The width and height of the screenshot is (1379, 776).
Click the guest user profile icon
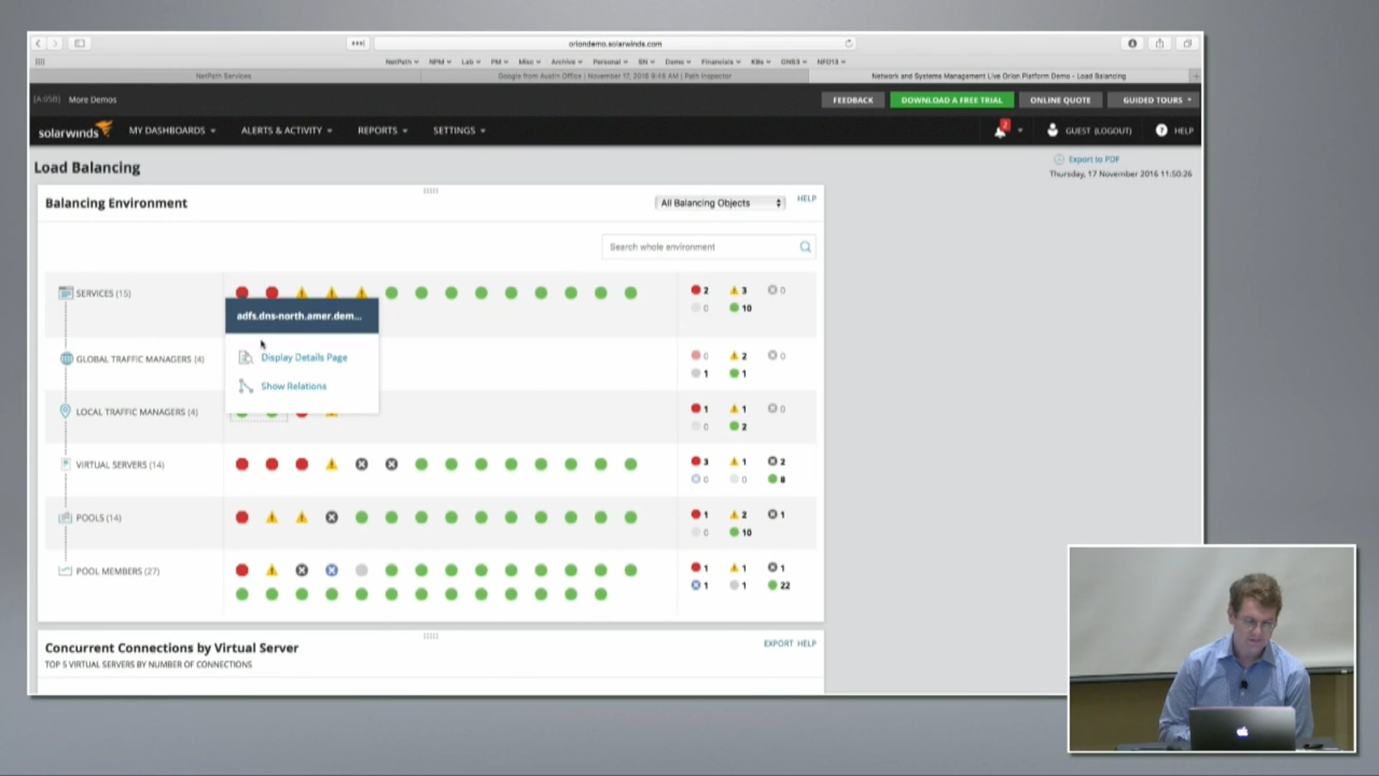coord(1052,130)
